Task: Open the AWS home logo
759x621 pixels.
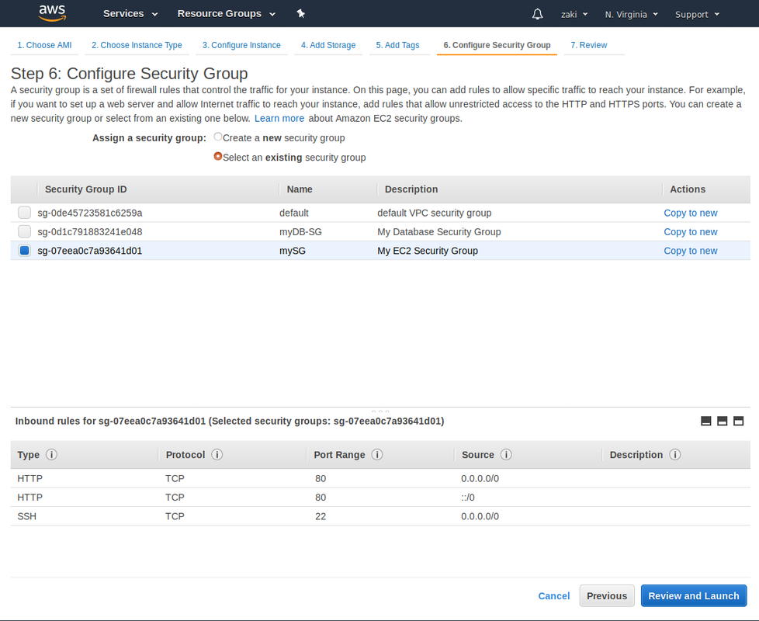Action: coord(51,12)
